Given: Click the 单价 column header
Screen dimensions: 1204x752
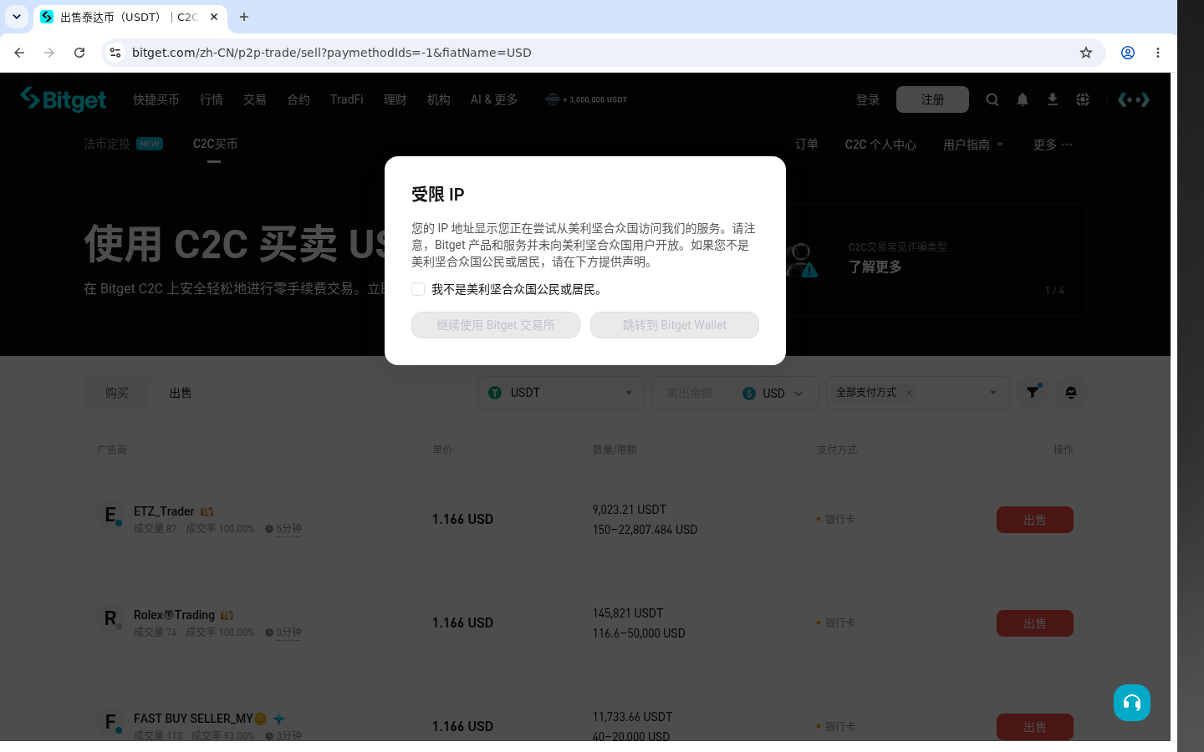Looking at the screenshot, I should coord(442,450).
